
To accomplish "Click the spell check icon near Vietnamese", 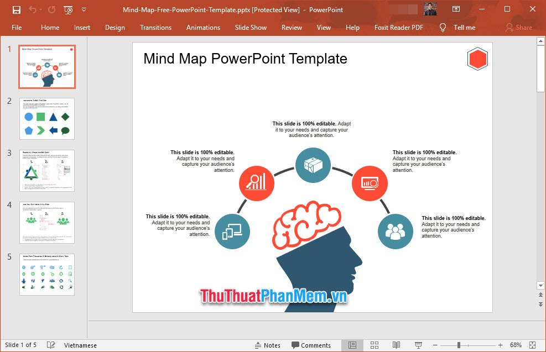I will point(50,345).
